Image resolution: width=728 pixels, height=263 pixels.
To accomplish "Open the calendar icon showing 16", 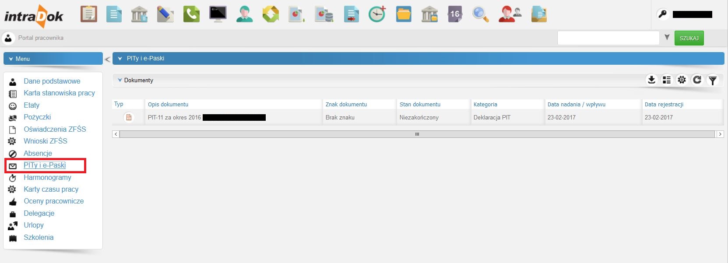I will coord(455,14).
